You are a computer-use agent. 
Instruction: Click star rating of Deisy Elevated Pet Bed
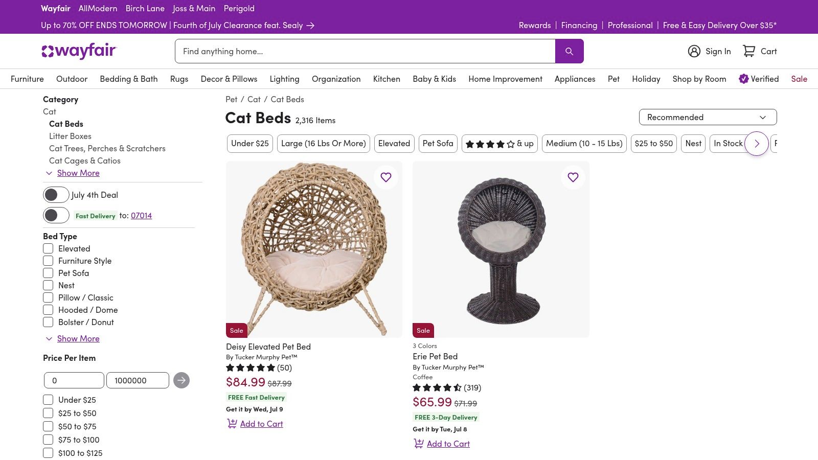[x=251, y=368]
